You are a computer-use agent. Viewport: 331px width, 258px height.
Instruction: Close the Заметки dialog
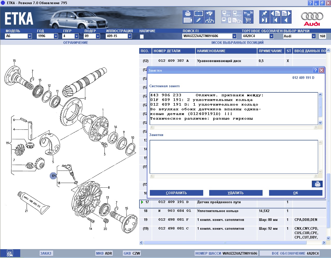click(321, 70)
